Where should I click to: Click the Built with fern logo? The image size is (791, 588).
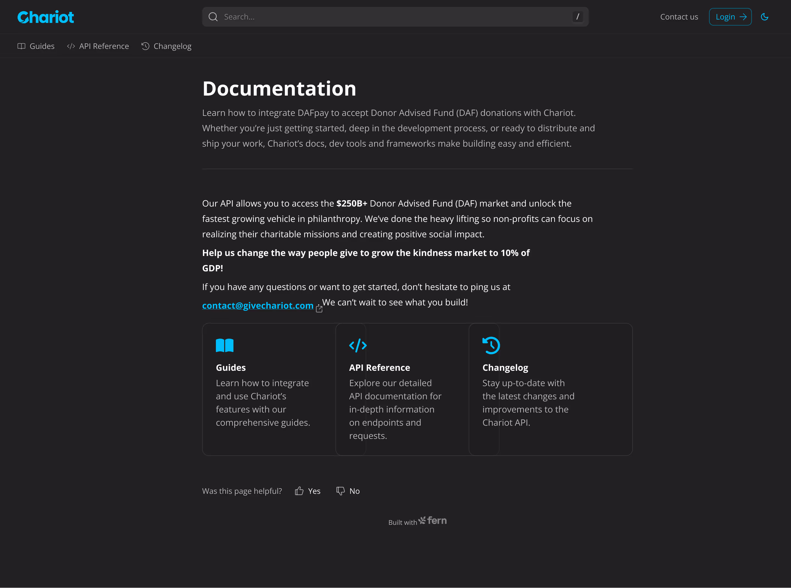click(433, 521)
